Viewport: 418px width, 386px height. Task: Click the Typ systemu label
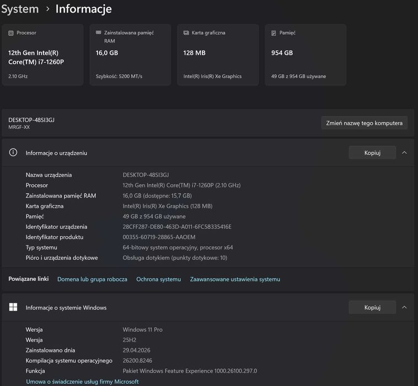[x=41, y=248]
